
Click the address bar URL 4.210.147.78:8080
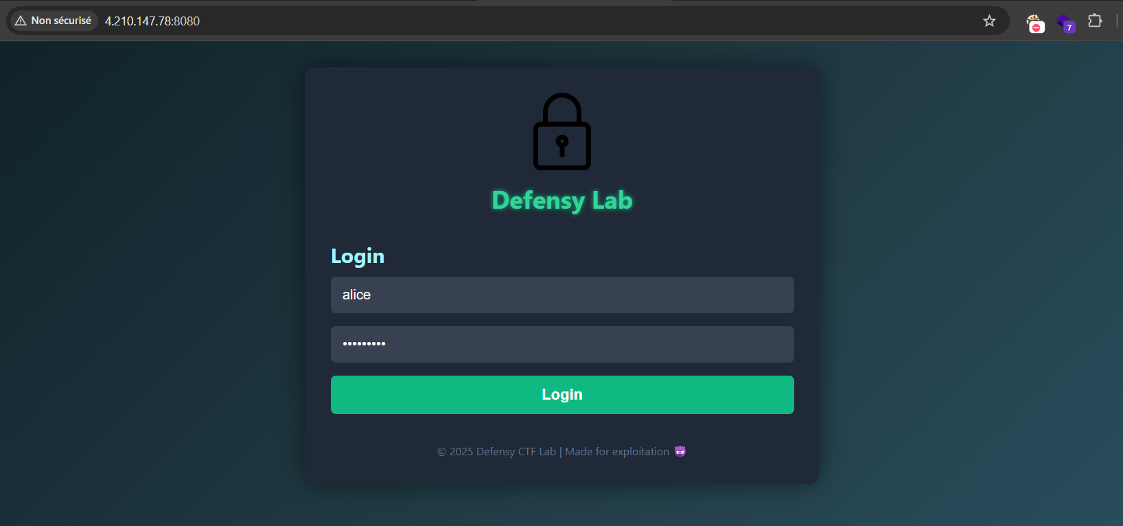point(152,21)
